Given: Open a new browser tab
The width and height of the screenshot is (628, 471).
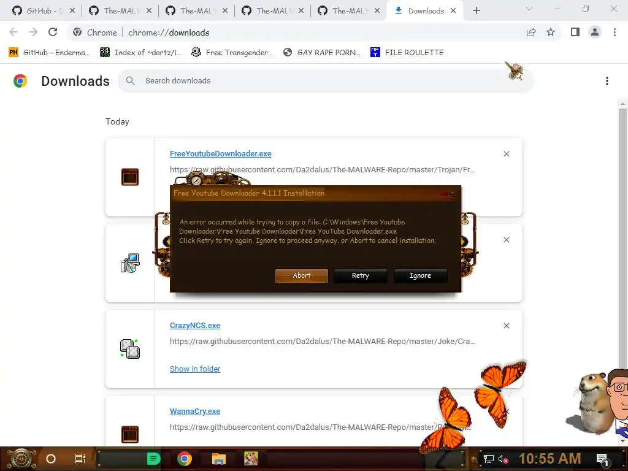Looking at the screenshot, I should (476, 11).
